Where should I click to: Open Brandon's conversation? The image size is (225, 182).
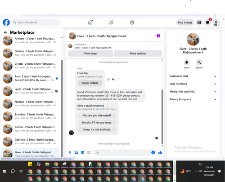(x=30, y=116)
